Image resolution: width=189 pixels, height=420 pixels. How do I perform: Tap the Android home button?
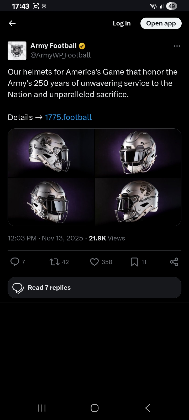(94, 408)
